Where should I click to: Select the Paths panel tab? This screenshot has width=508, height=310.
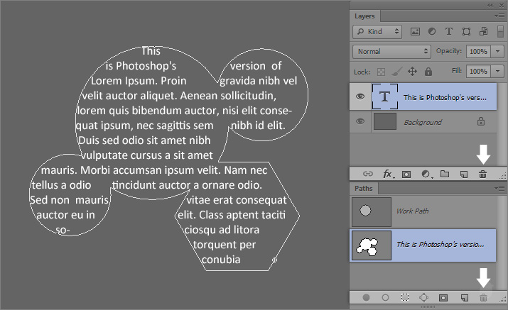(x=363, y=189)
